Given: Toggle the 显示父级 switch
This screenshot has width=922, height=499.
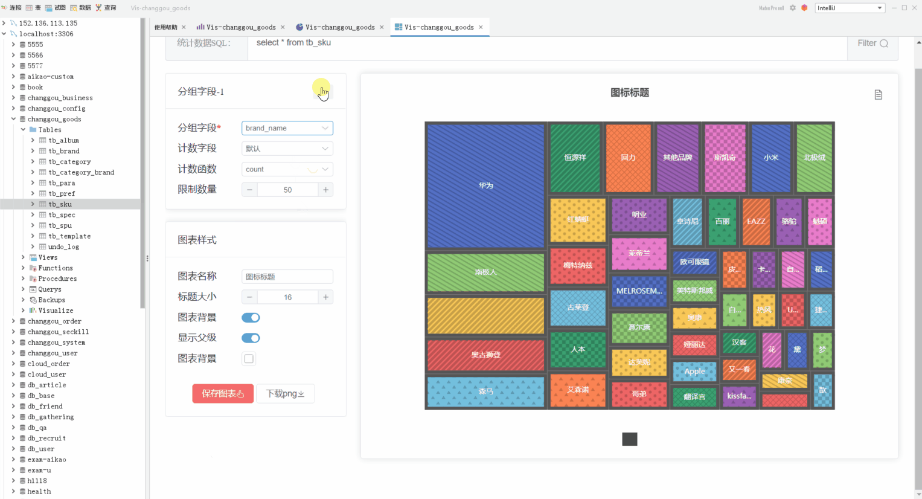Looking at the screenshot, I should (x=251, y=338).
